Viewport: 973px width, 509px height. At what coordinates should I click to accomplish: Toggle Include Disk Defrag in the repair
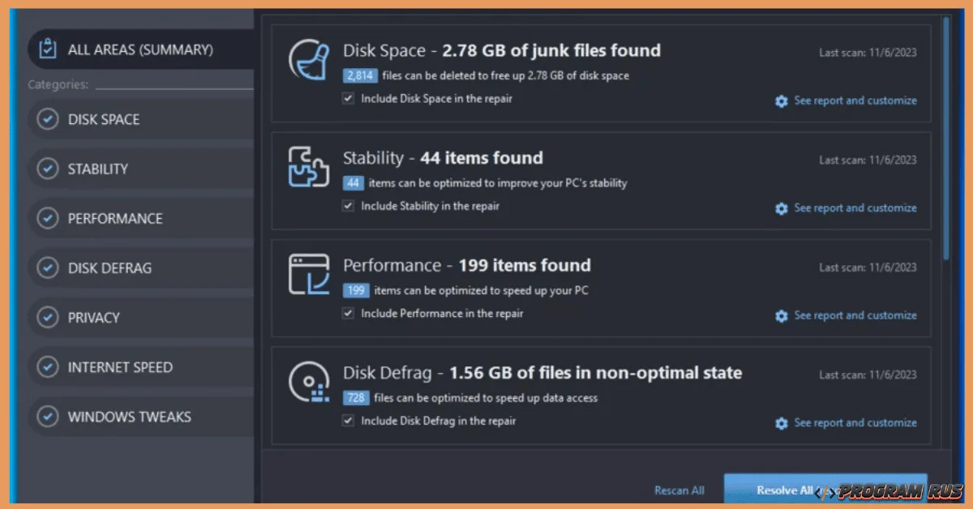tap(349, 421)
